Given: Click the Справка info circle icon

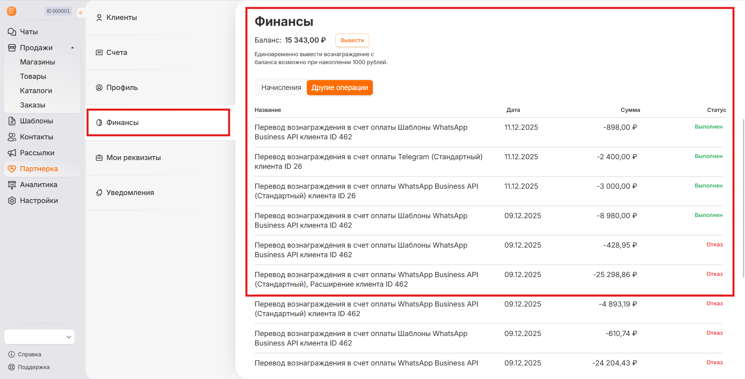Looking at the screenshot, I should (12, 354).
